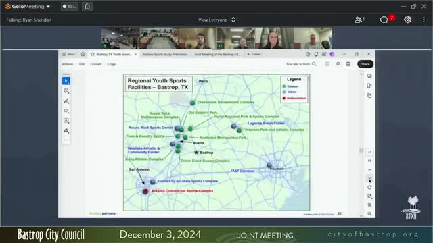Click the upload to cloud icon

click(x=338, y=64)
